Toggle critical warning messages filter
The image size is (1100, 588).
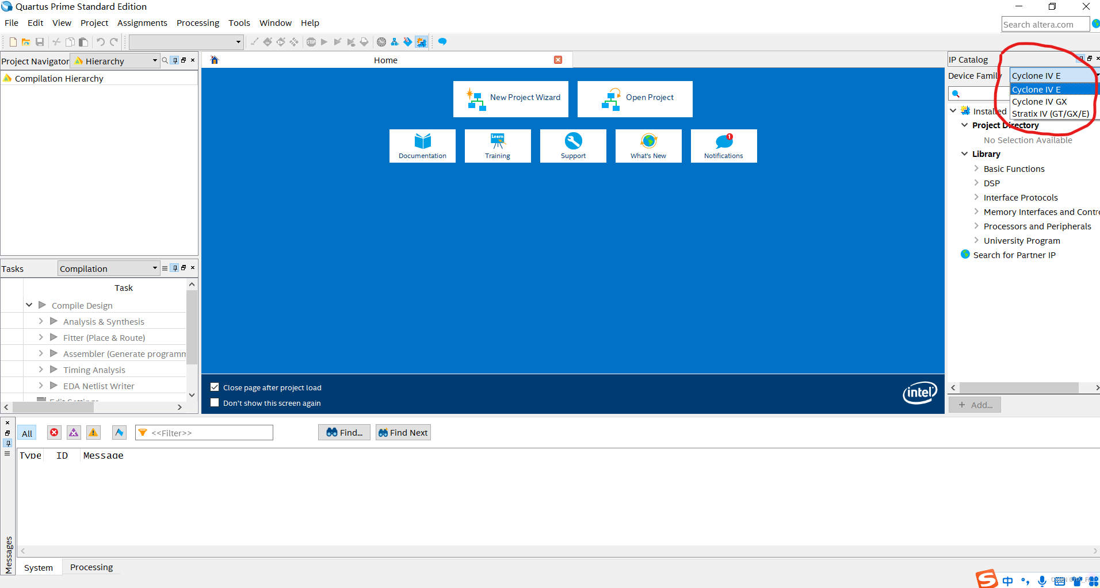74,432
